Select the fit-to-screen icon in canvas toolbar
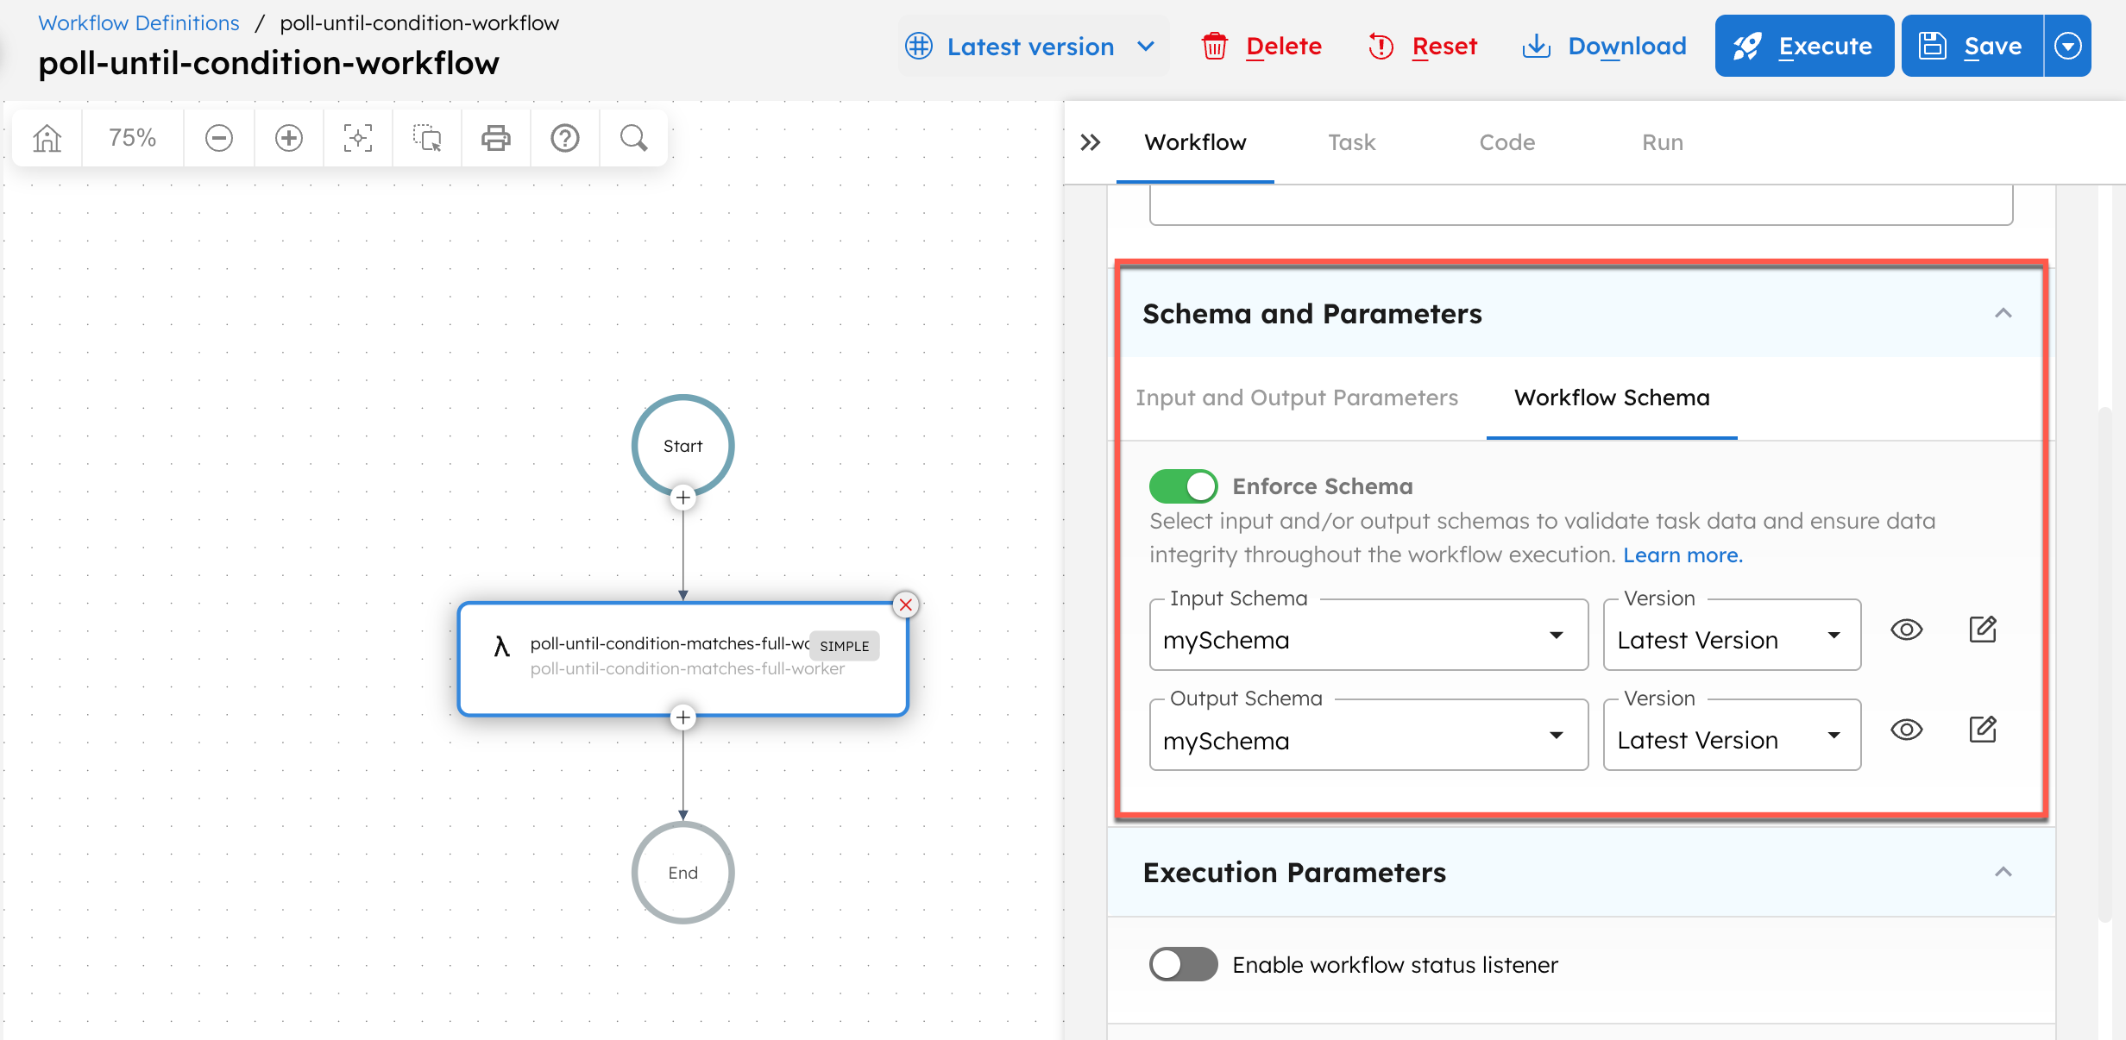The width and height of the screenshot is (2126, 1040). click(x=357, y=137)
